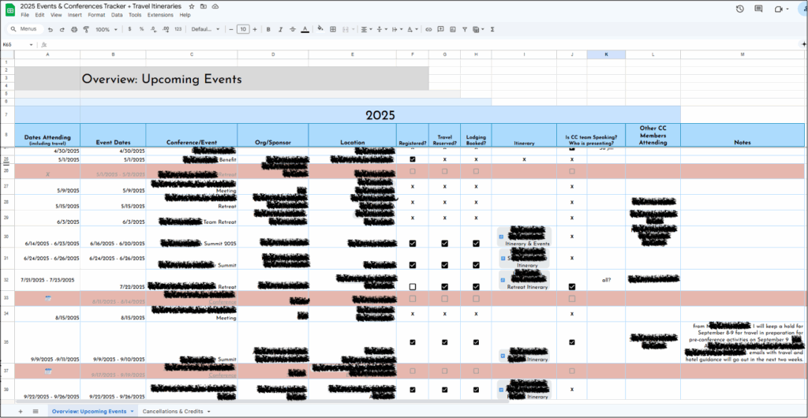Image resolution: width=808 pixels, height=418 pixels.
Task: Click the Insert link icon
Action: tap(428, 29)
